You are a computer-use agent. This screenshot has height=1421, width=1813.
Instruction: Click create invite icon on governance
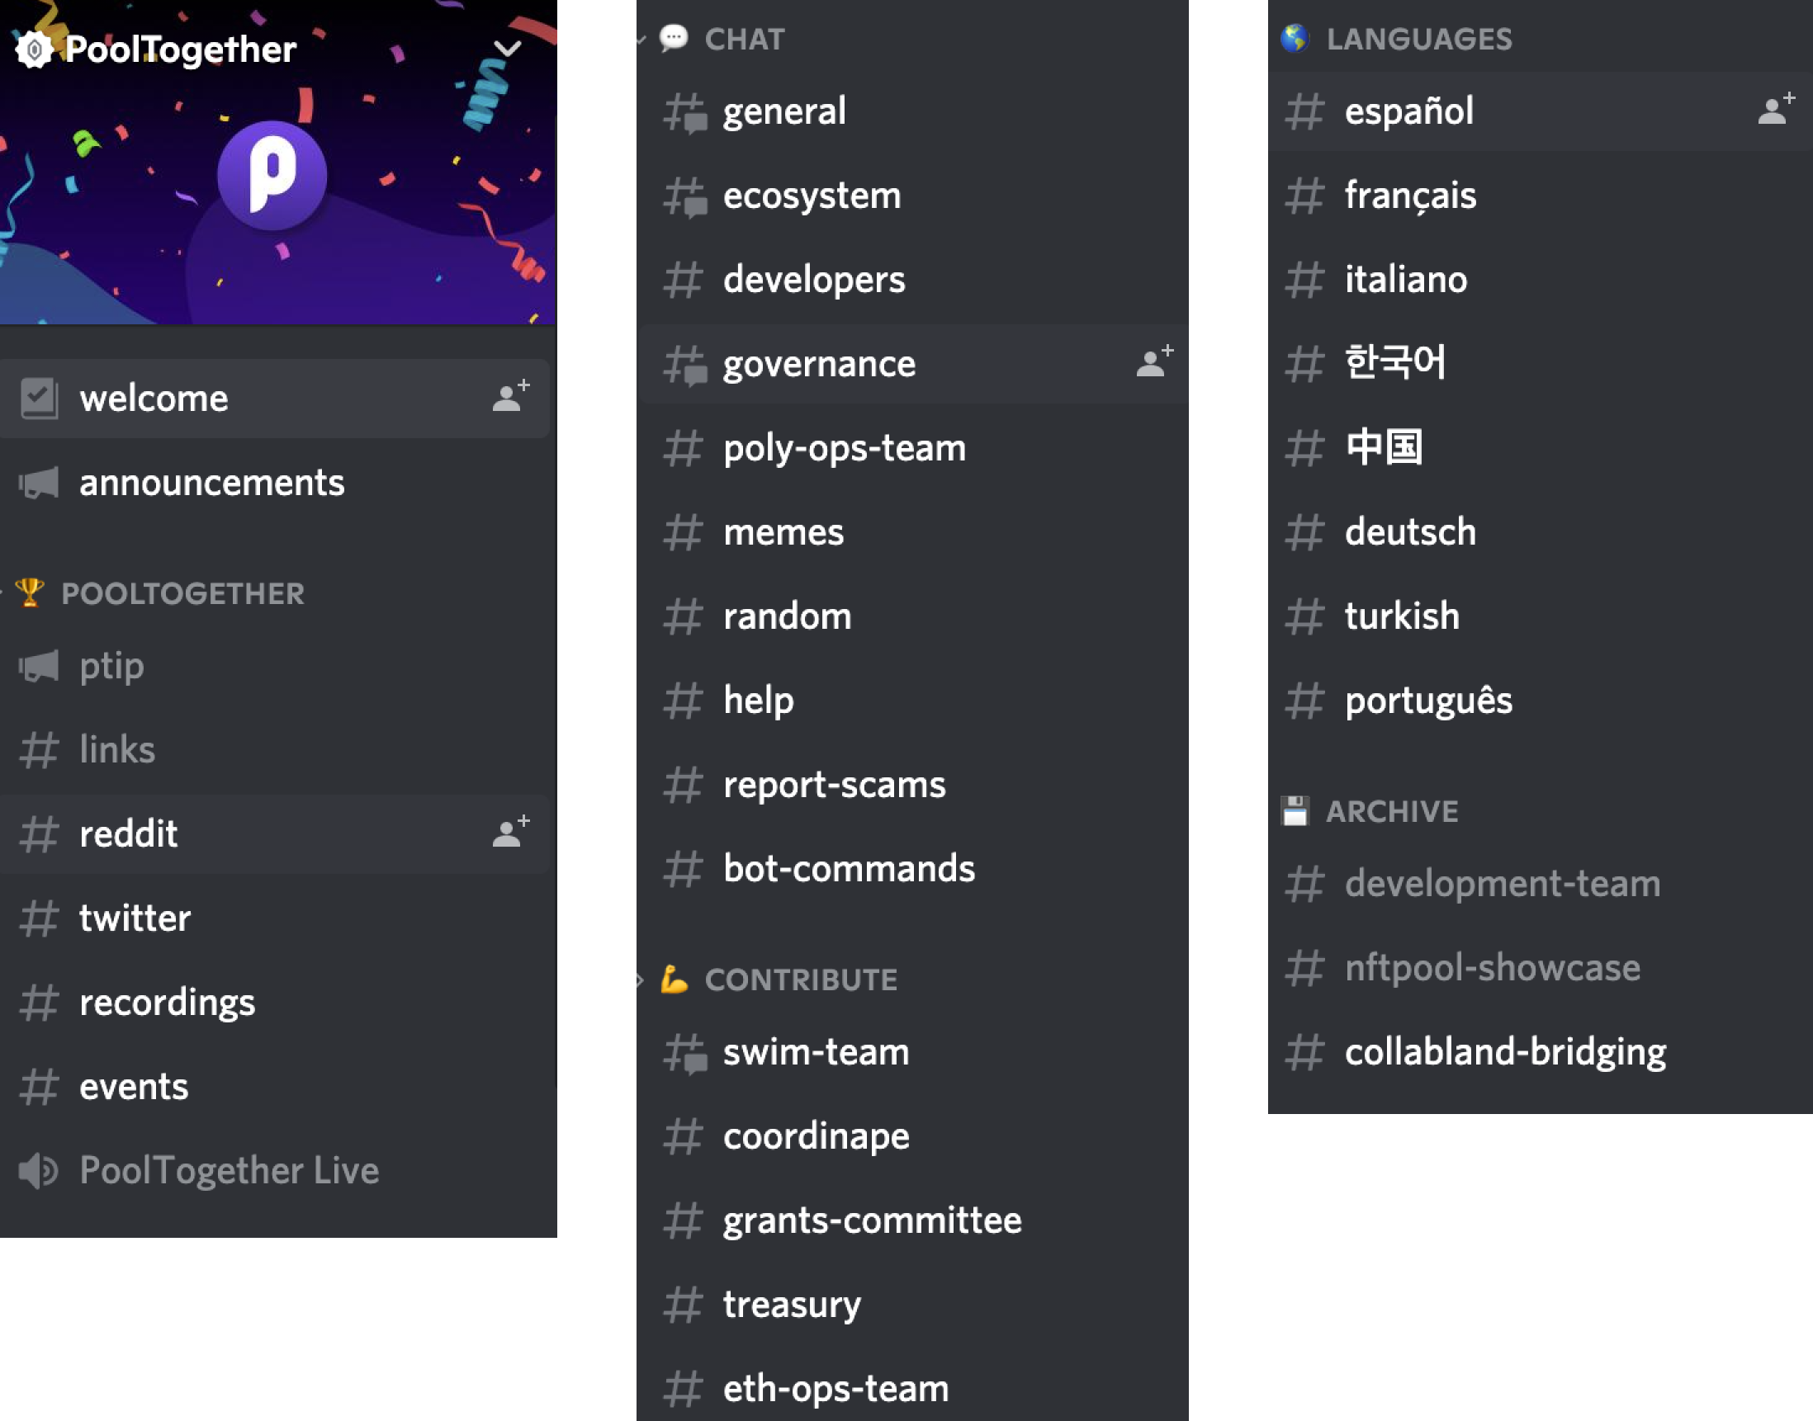point(1154,362)
